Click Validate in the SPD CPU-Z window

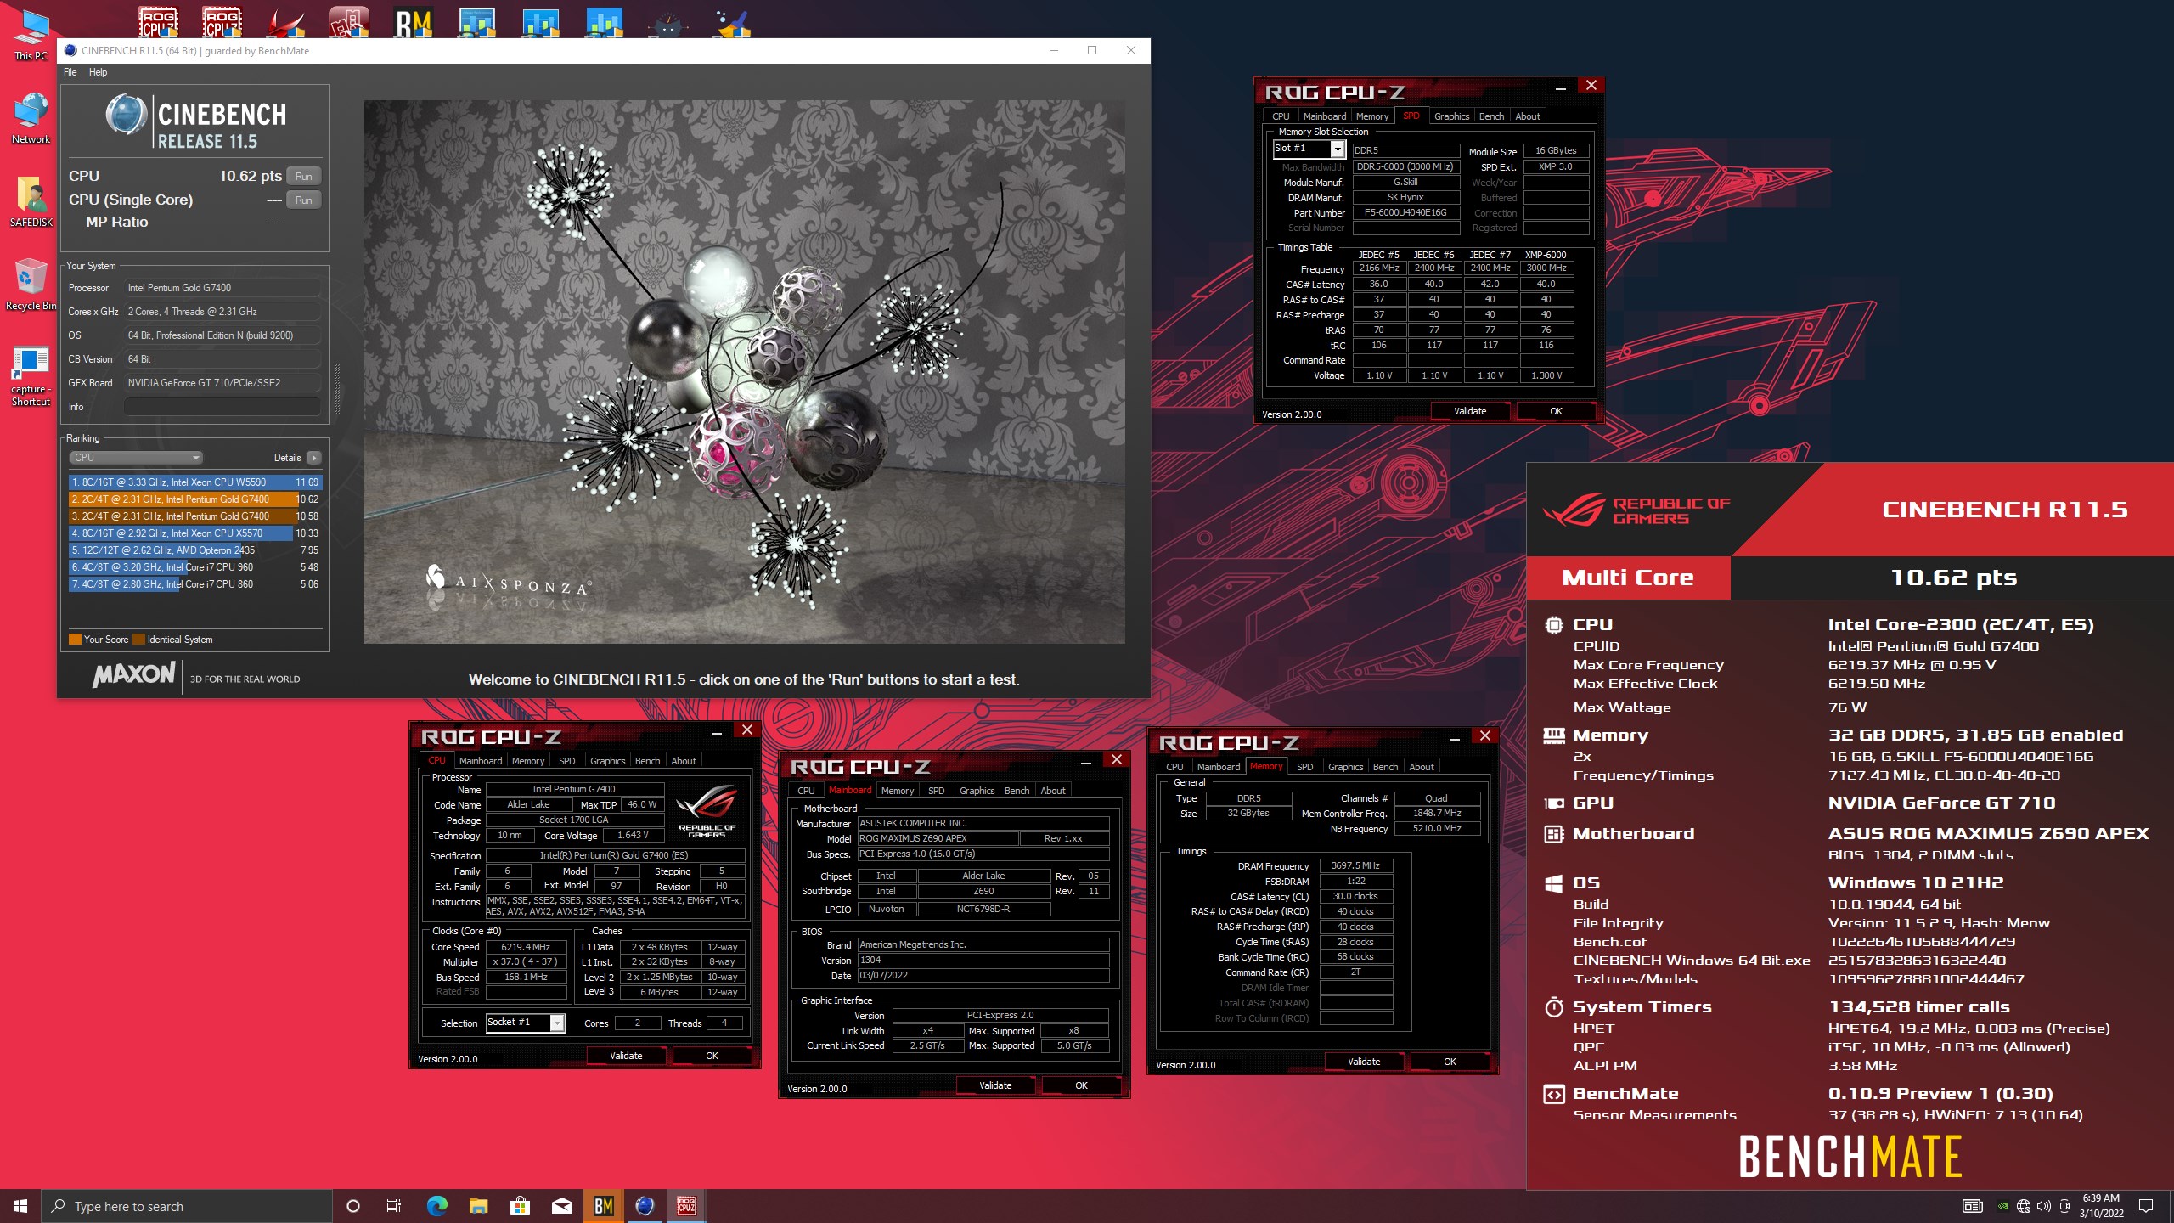(x=1470, y=411)
